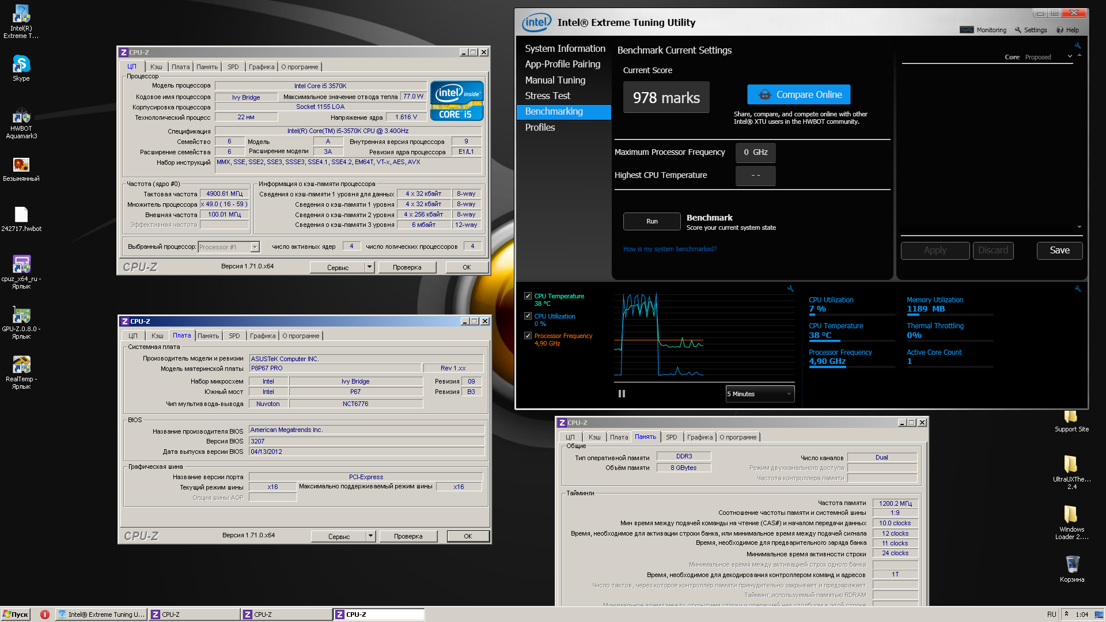Viewport: 1106px width, 622px height.
Task: Open XTU Help icon
Action: pyautogui.click(x=1059, y=30)
